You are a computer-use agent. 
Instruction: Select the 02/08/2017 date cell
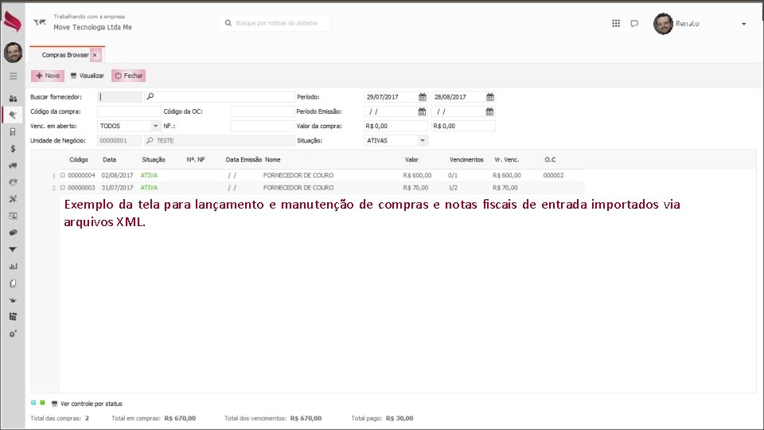click(x=118, y=175)
